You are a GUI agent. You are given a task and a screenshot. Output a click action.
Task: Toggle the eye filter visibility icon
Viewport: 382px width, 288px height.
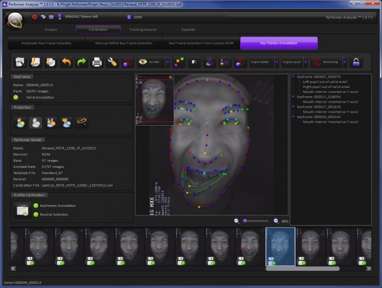[144, 62]
